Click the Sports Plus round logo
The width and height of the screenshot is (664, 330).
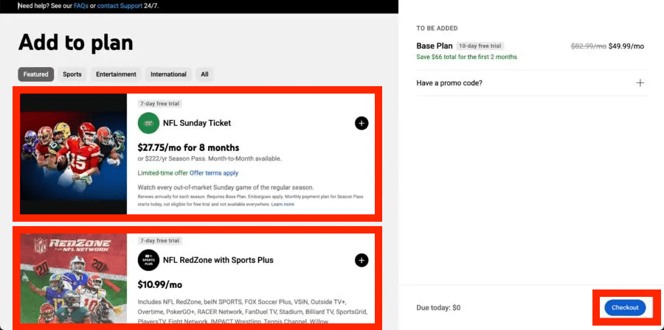tap(148, 260)
